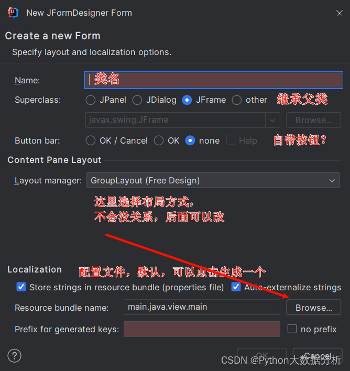This screenshot has height=371, width=350.
Task: Click the Resource bundle name field
Action: tap(202, 307)
